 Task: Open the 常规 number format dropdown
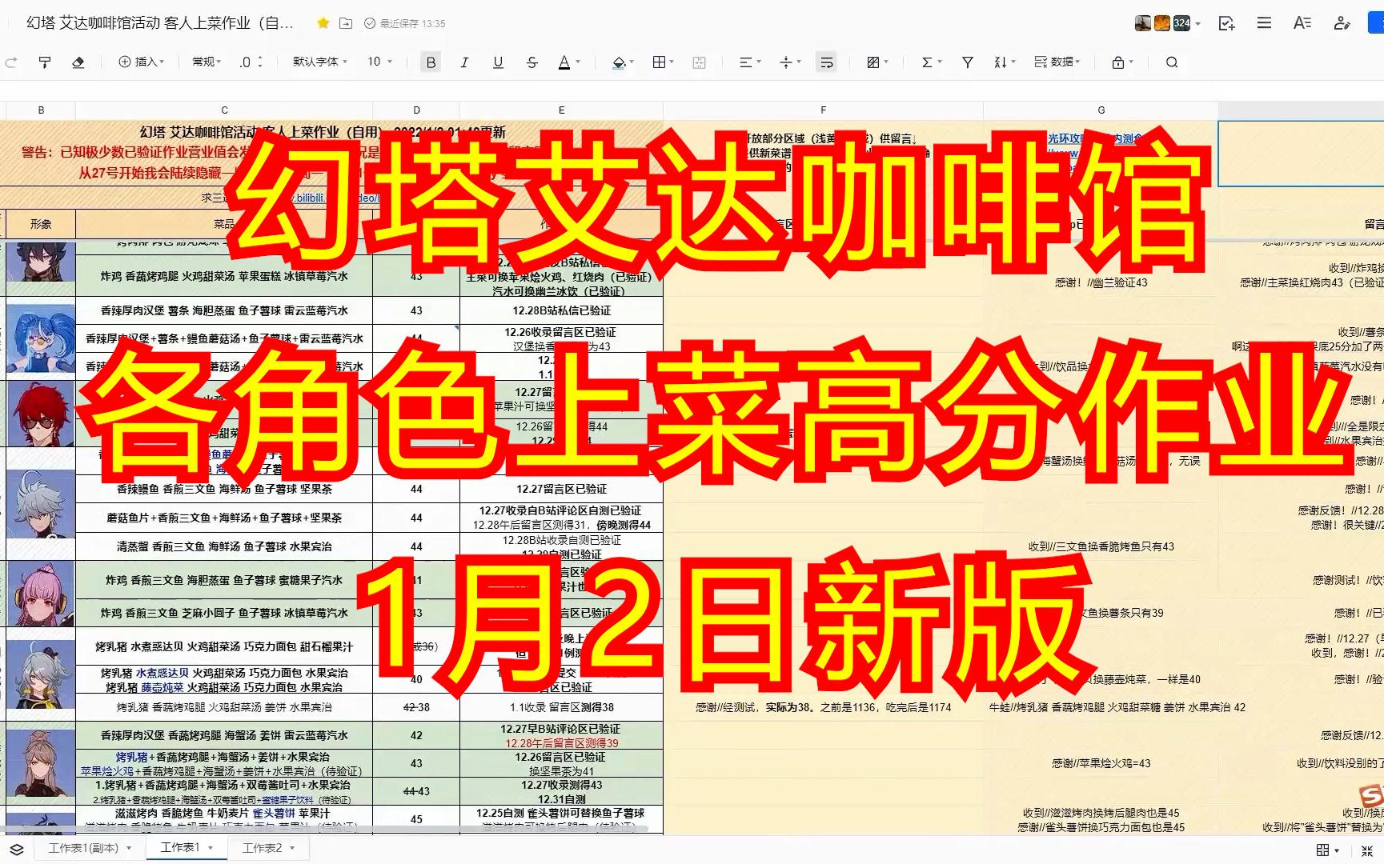tap(207, 62)
